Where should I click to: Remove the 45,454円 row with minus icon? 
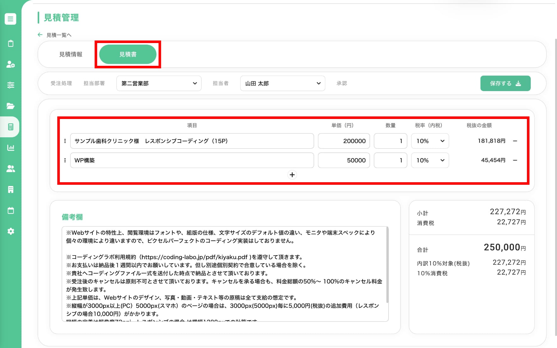tap(515, 160)
